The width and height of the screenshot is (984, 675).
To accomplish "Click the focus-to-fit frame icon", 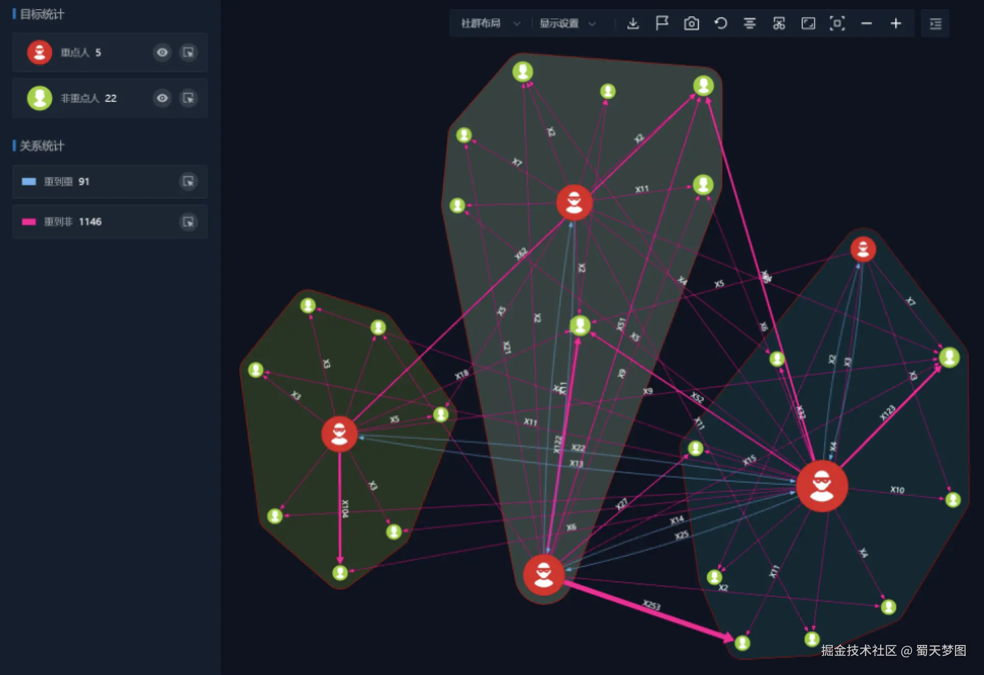I will 837,23.
